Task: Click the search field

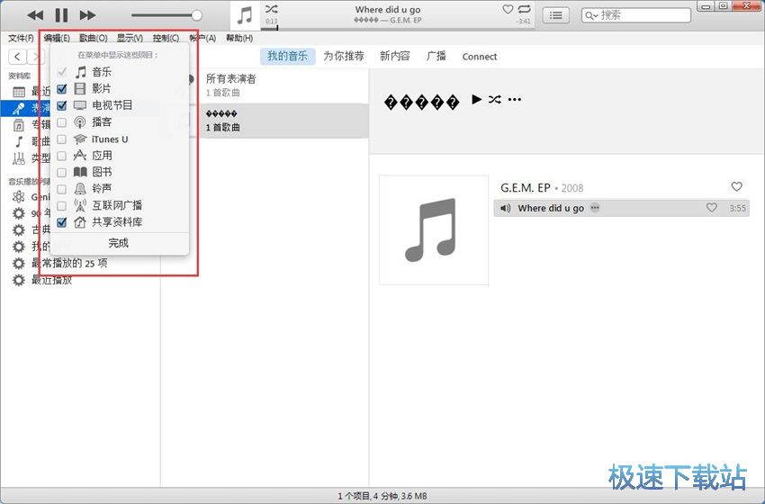Action: click(x=636, y=15)
